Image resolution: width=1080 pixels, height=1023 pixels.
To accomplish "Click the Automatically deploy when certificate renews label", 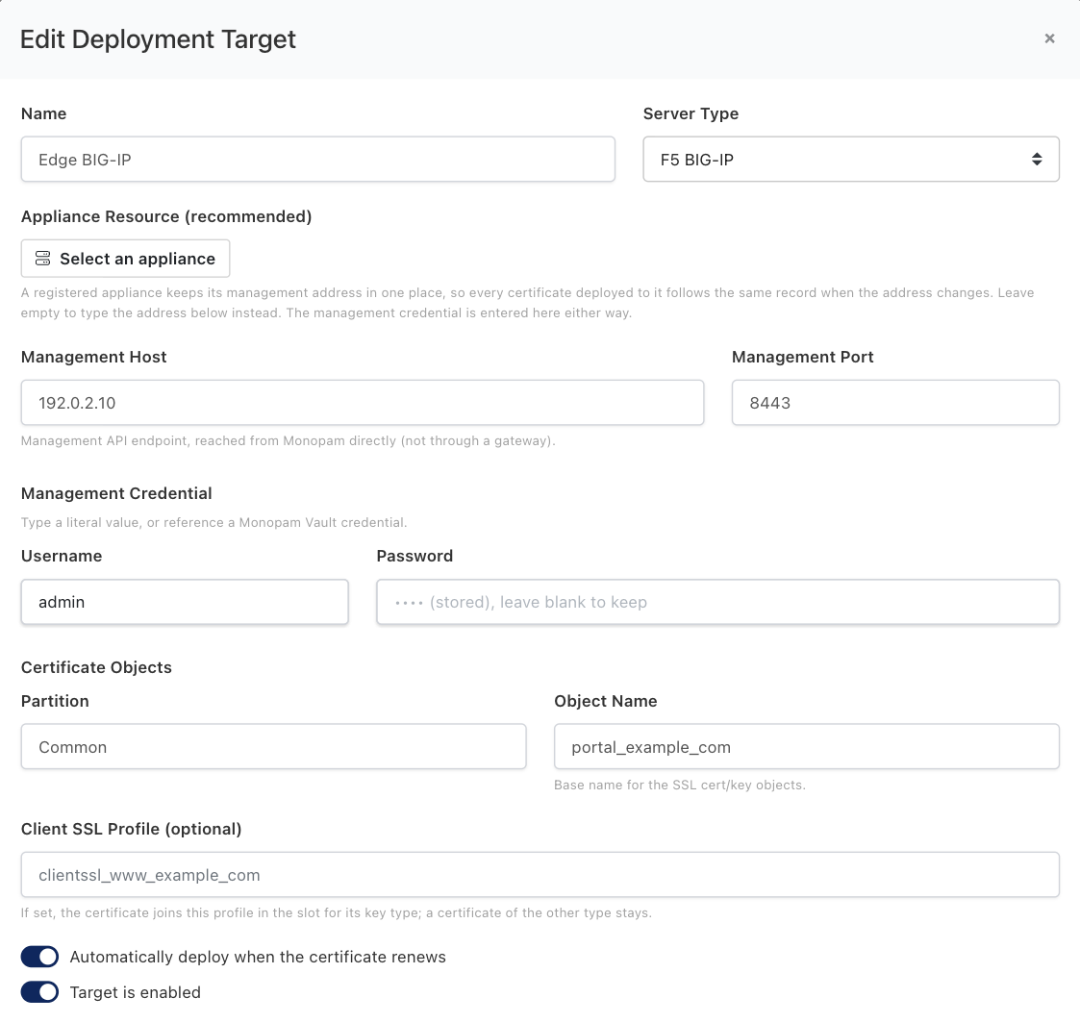I will coord(258,957).
